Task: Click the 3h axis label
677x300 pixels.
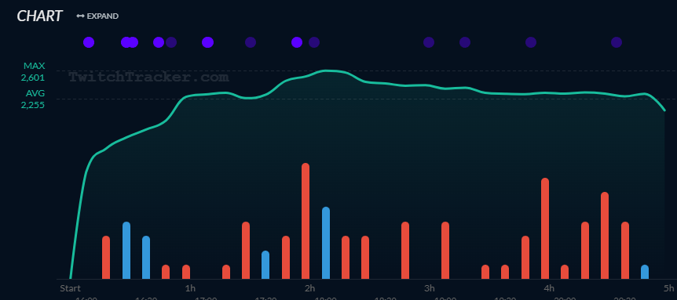Action: 429,288
